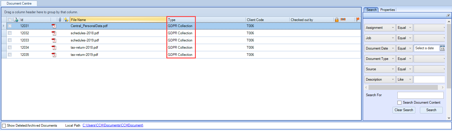Click the paperclip attachment column header
The image size is (452, 131).
pyautogui.click(x=60, y=20)
